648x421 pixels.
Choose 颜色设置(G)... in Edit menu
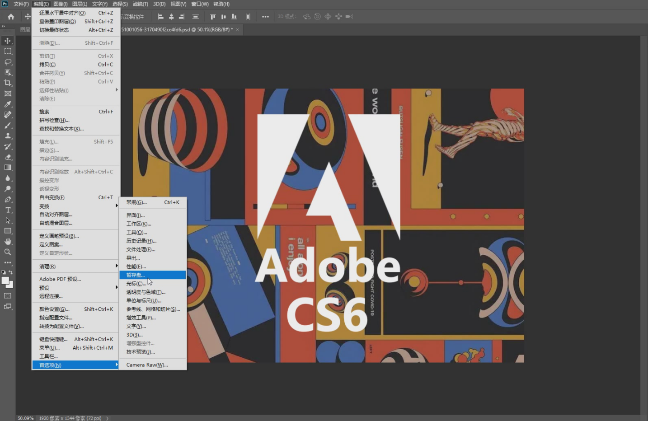76,309
